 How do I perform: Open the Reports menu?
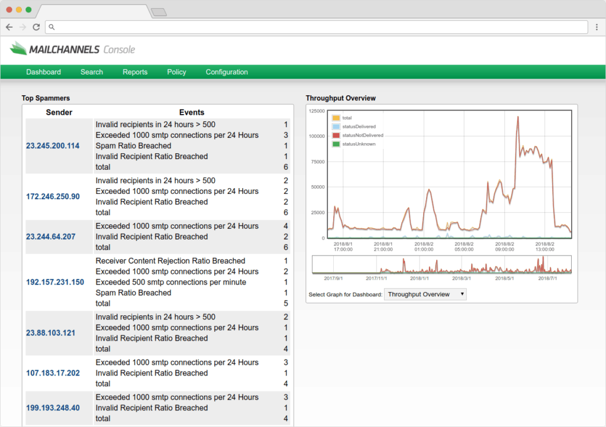(135, 72)
